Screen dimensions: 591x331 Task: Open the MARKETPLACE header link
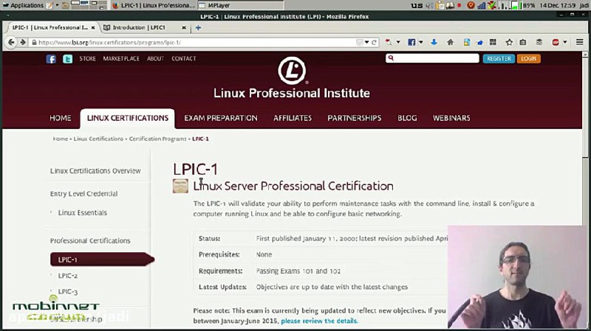coord(121,59)
